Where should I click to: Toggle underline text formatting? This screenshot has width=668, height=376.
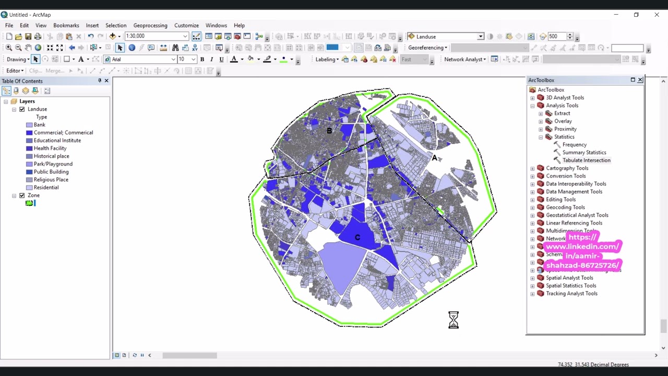tap(221, 60)
